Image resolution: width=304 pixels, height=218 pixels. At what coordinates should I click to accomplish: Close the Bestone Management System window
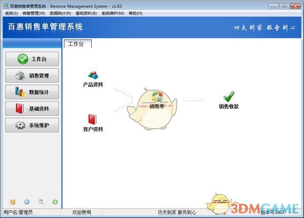295,6
